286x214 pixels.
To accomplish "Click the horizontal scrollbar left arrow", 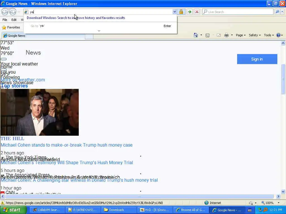I will [2, 196].
